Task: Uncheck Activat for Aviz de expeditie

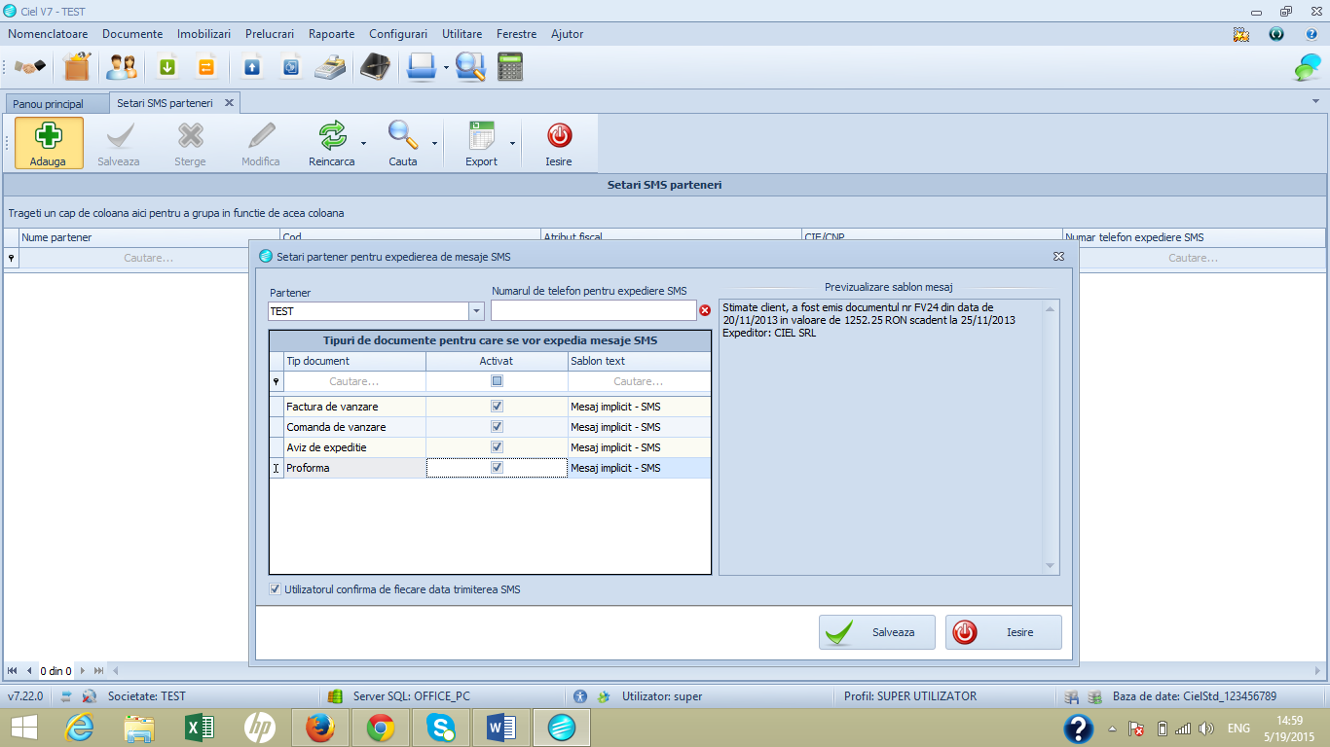Action: [x=497, y=447]
